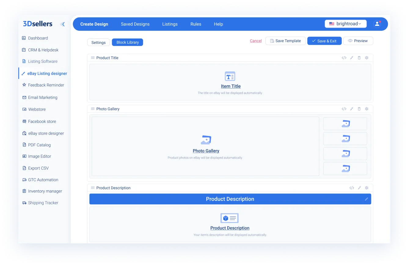Click the Feedback Reminder star icon
The height and width of the screenshot is (265, 409).
coord(24,85)
